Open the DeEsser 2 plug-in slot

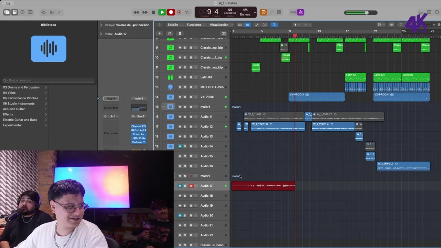(139, 142)
